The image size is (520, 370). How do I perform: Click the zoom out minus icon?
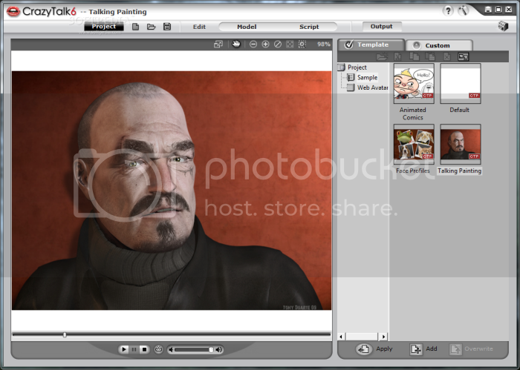click(x=253, y=44)
